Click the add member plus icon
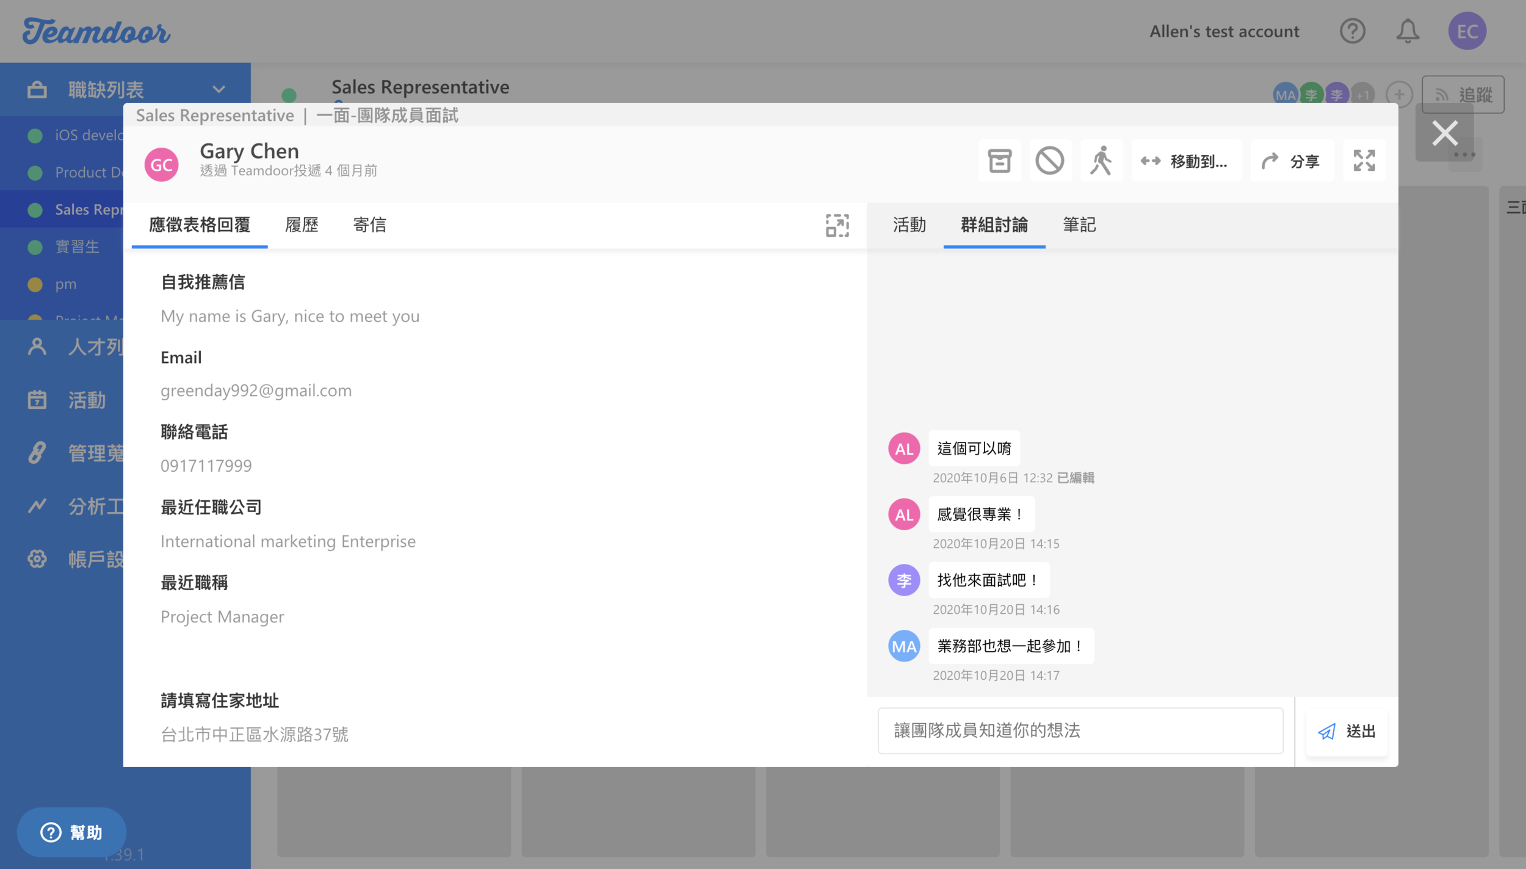Screen dimensions: 1526x869 [1399, 95]
